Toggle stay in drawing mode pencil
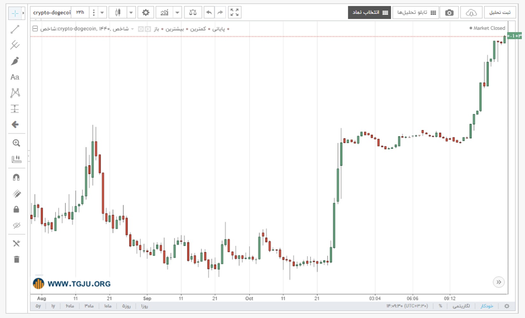Viewport: 525px width, 318px height. point(16,193)
